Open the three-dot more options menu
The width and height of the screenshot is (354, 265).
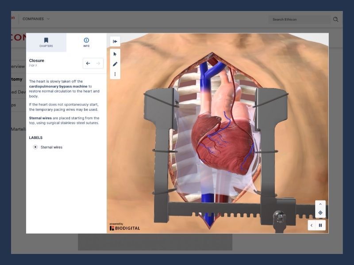115,74
